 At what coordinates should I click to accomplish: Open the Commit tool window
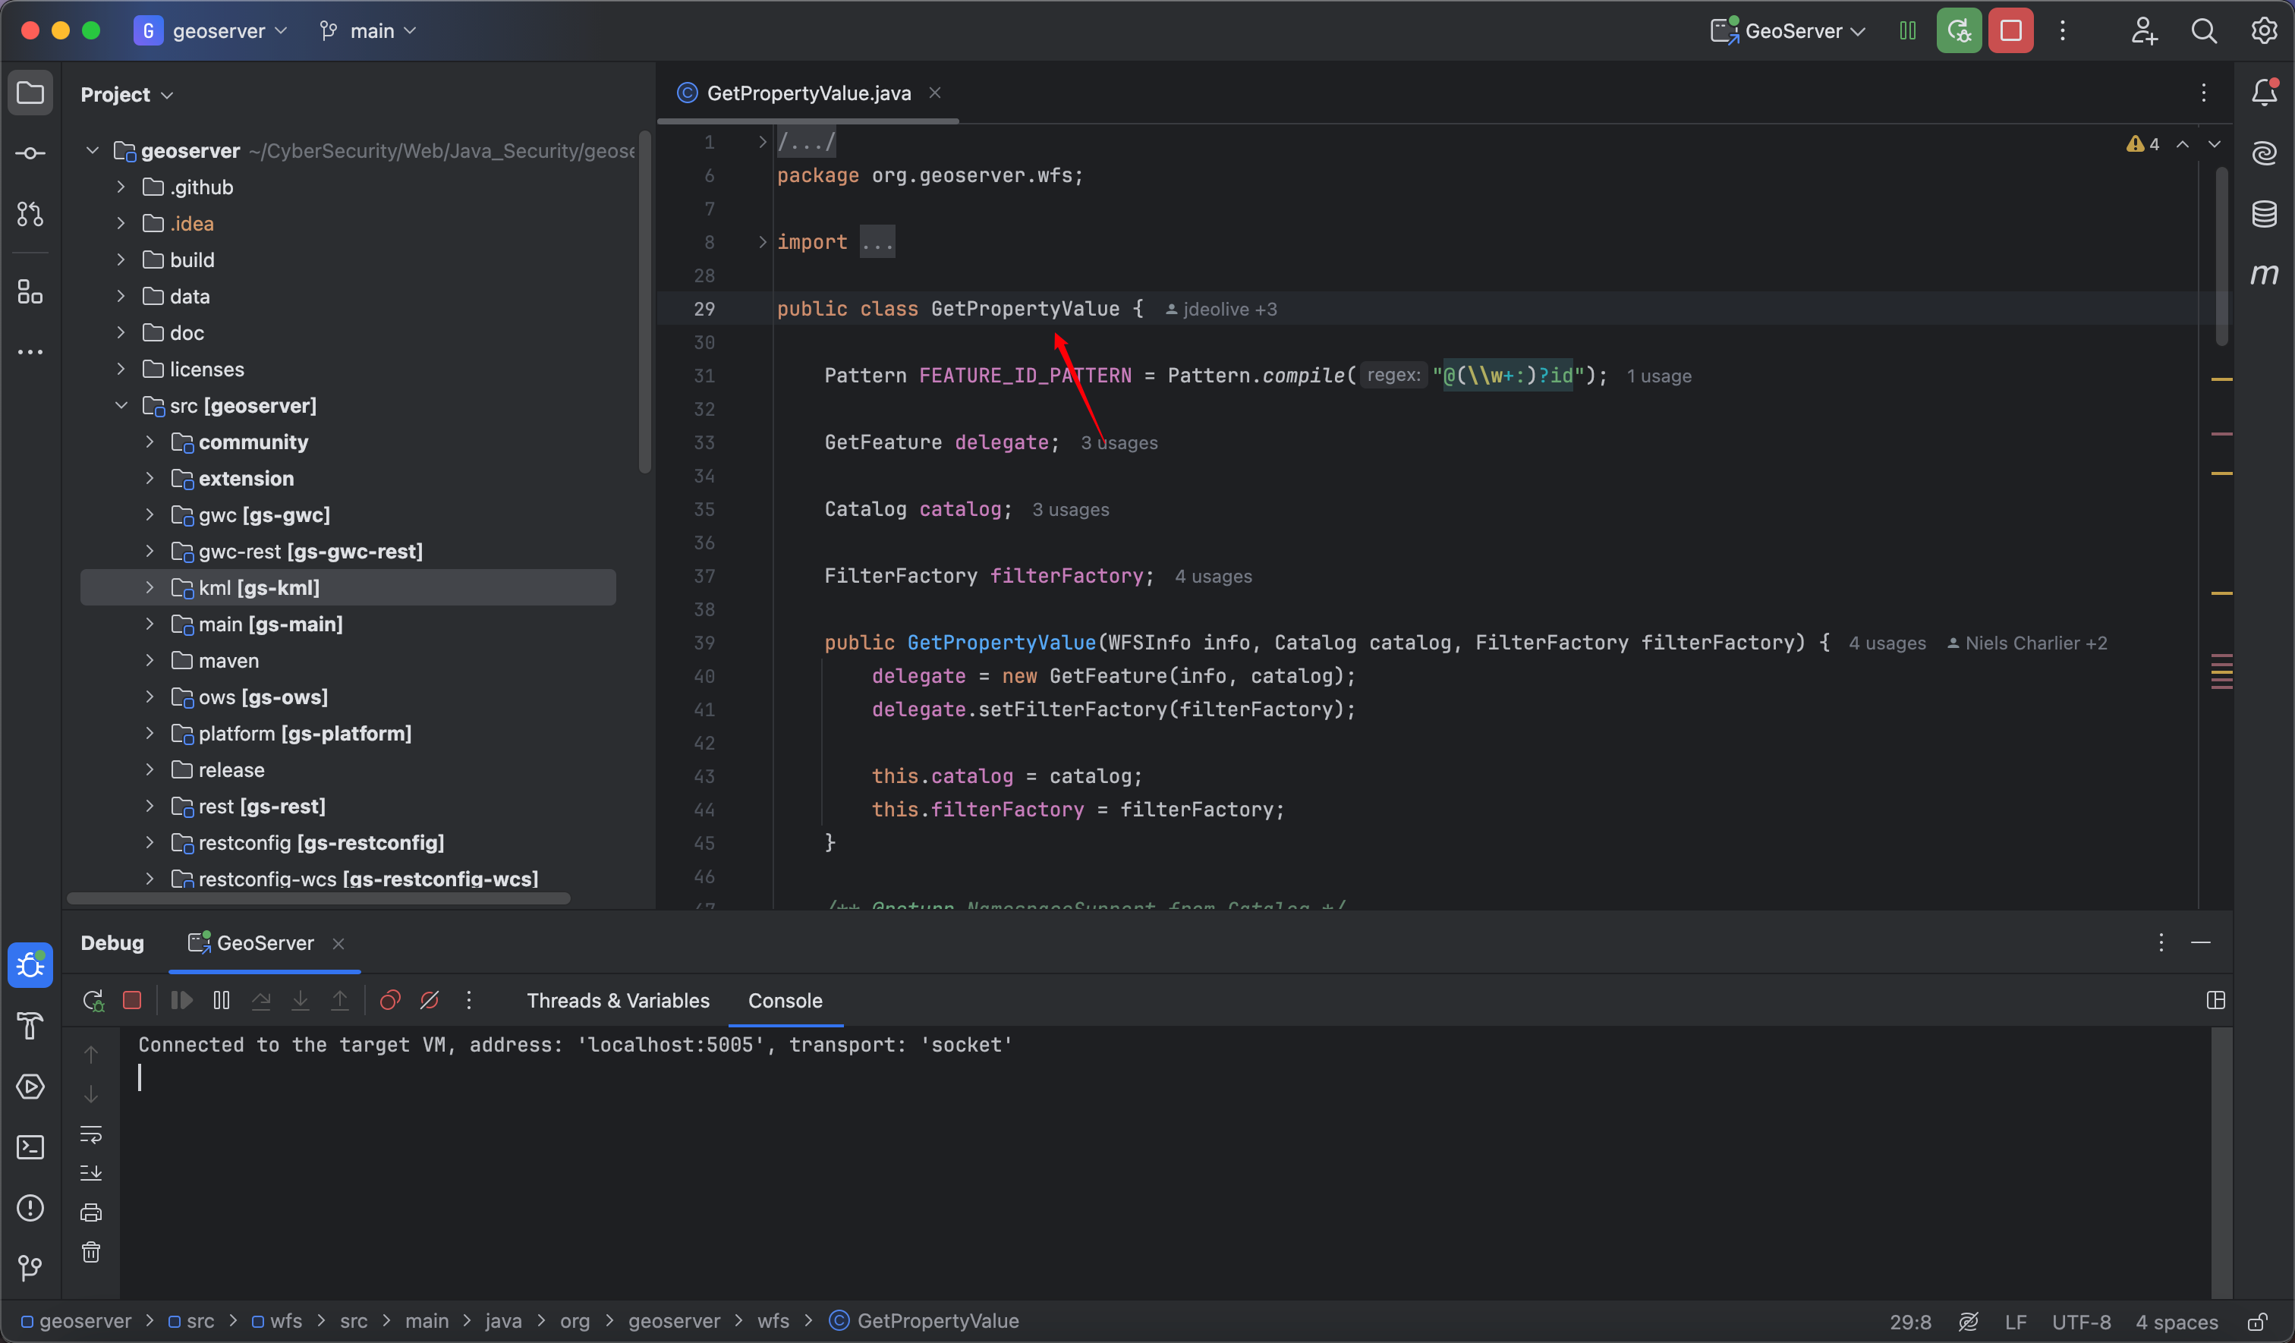30,153
